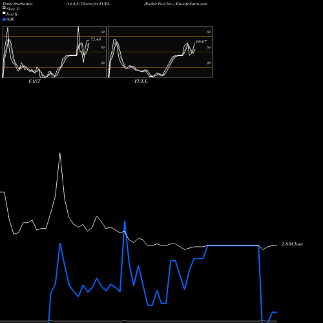Click the blue OBV legend swatch
The width and height of the screenshot is (323, 323).
[4, 19]
